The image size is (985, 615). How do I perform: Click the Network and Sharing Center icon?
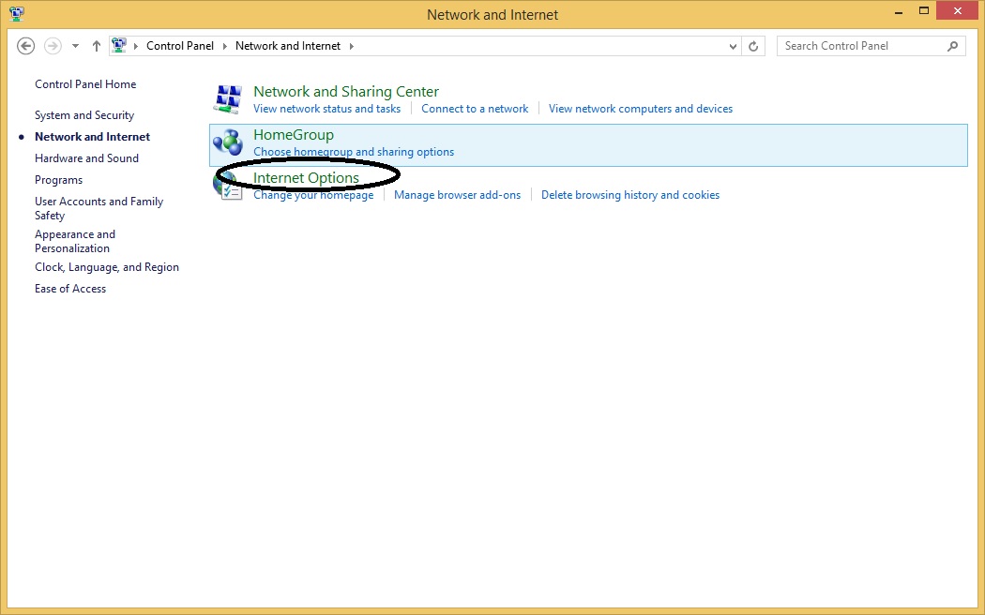point(227,99)
